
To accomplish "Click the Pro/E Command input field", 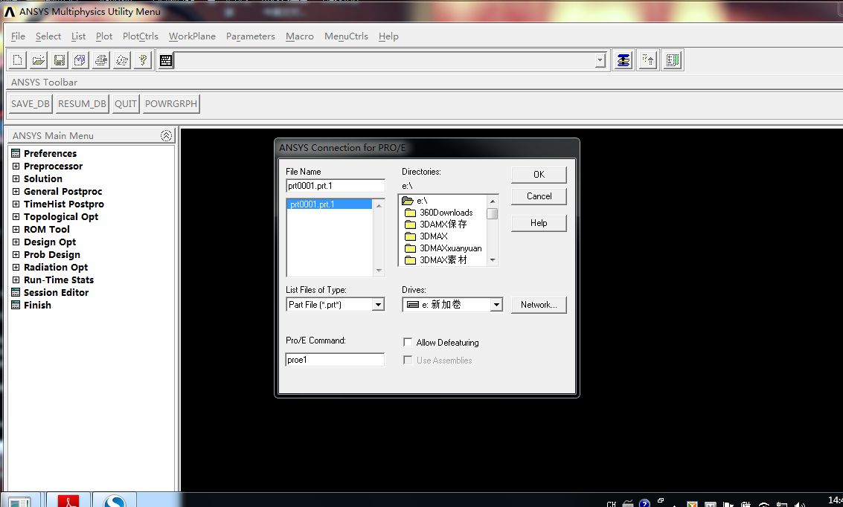I will pyautogui.click(x=334, y=360).
